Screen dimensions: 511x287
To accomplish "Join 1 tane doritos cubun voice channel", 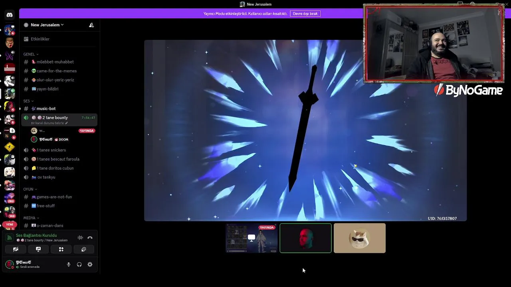I will point(59,168).
